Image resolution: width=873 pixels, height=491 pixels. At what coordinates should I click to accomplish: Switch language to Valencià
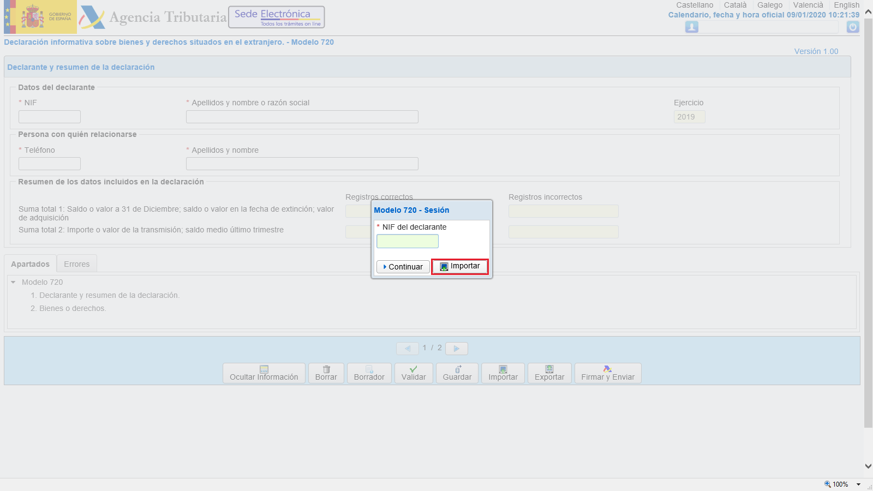coord(808,5)
